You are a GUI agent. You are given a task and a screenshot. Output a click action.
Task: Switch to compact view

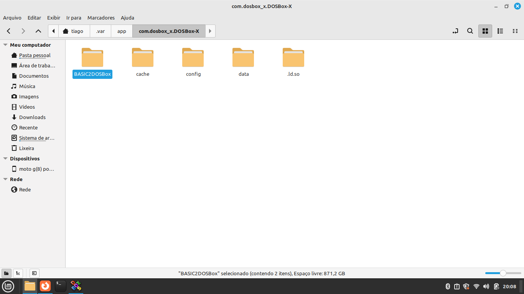(x=515, y=31)
